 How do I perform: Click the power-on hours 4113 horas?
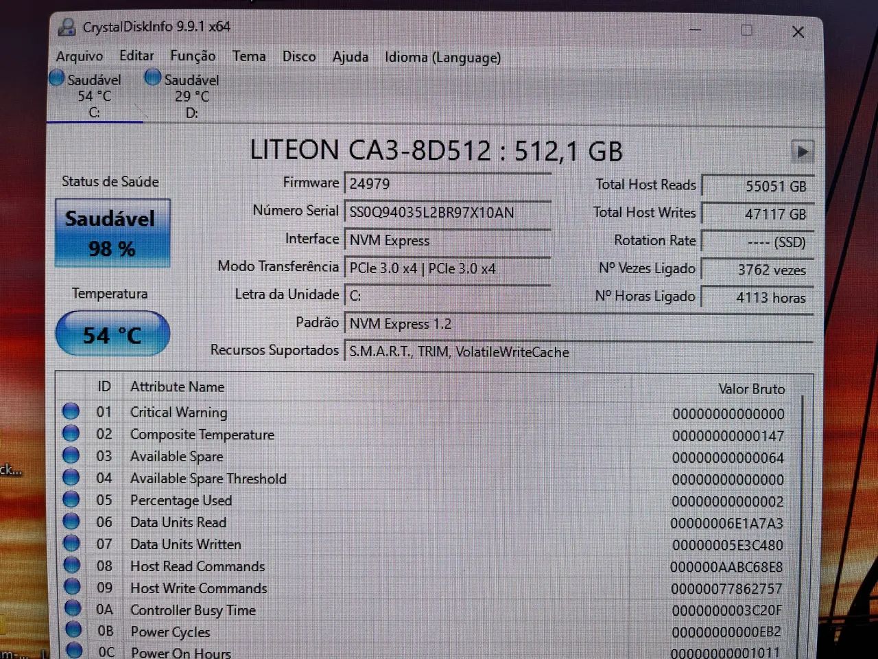point(757,298)
